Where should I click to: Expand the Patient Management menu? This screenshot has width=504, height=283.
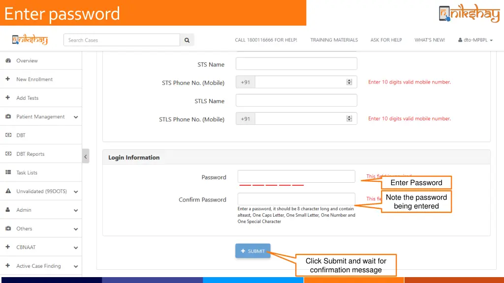pos(76,117)
